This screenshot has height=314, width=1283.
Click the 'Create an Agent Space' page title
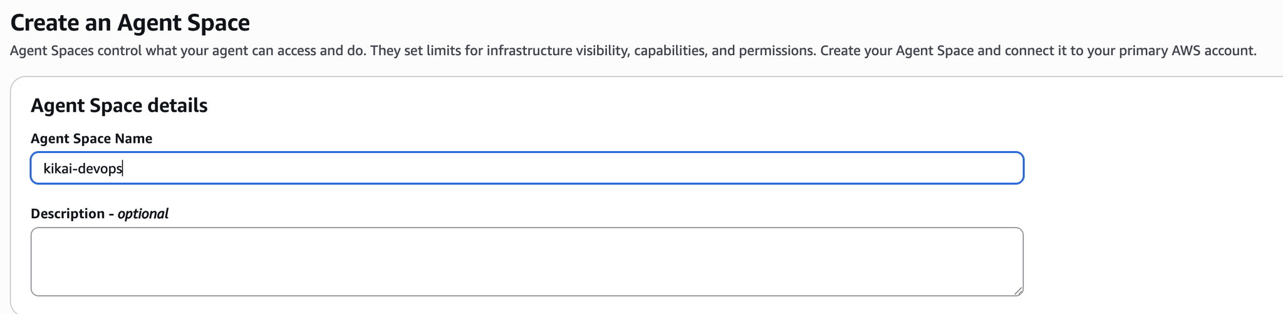point(130,23)
